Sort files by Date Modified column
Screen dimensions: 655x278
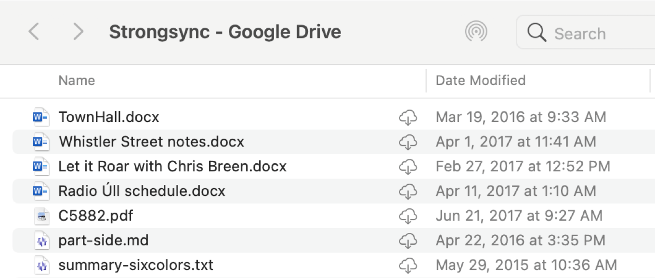(x=480, y=80)
